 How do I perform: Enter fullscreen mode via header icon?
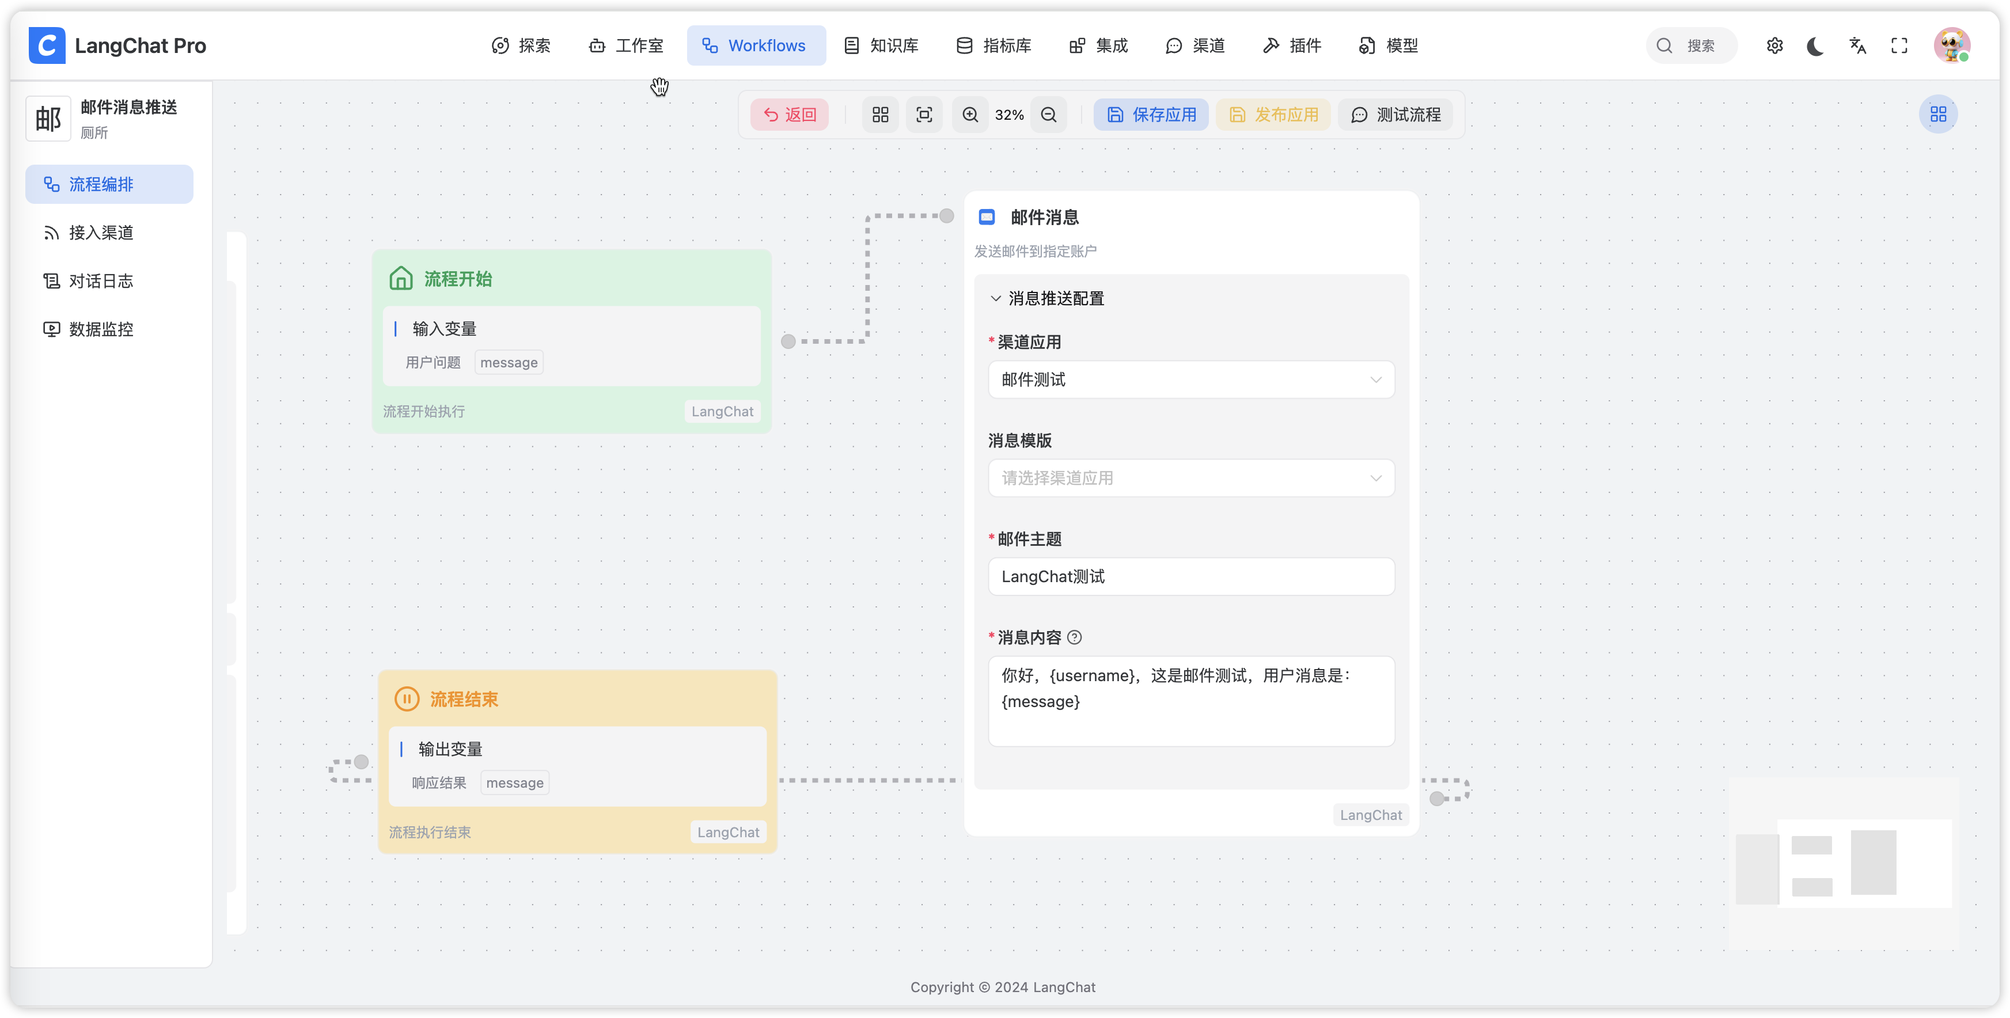pos(1899,46)
